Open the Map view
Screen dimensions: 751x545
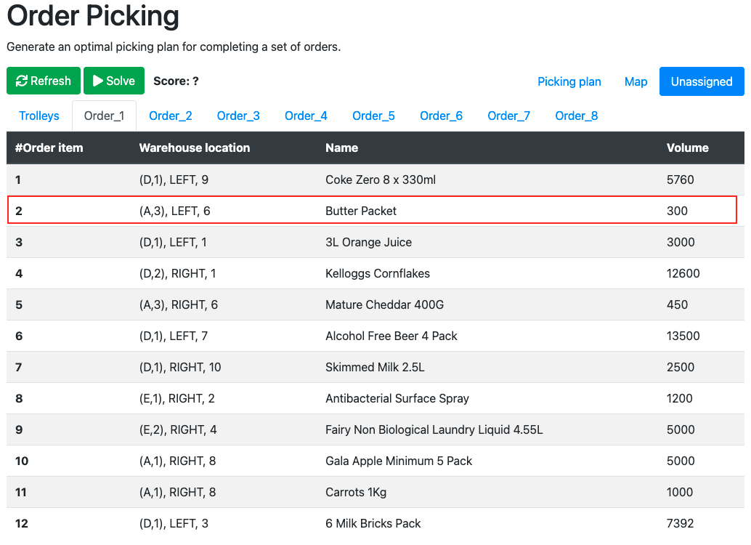coord(636,81)
